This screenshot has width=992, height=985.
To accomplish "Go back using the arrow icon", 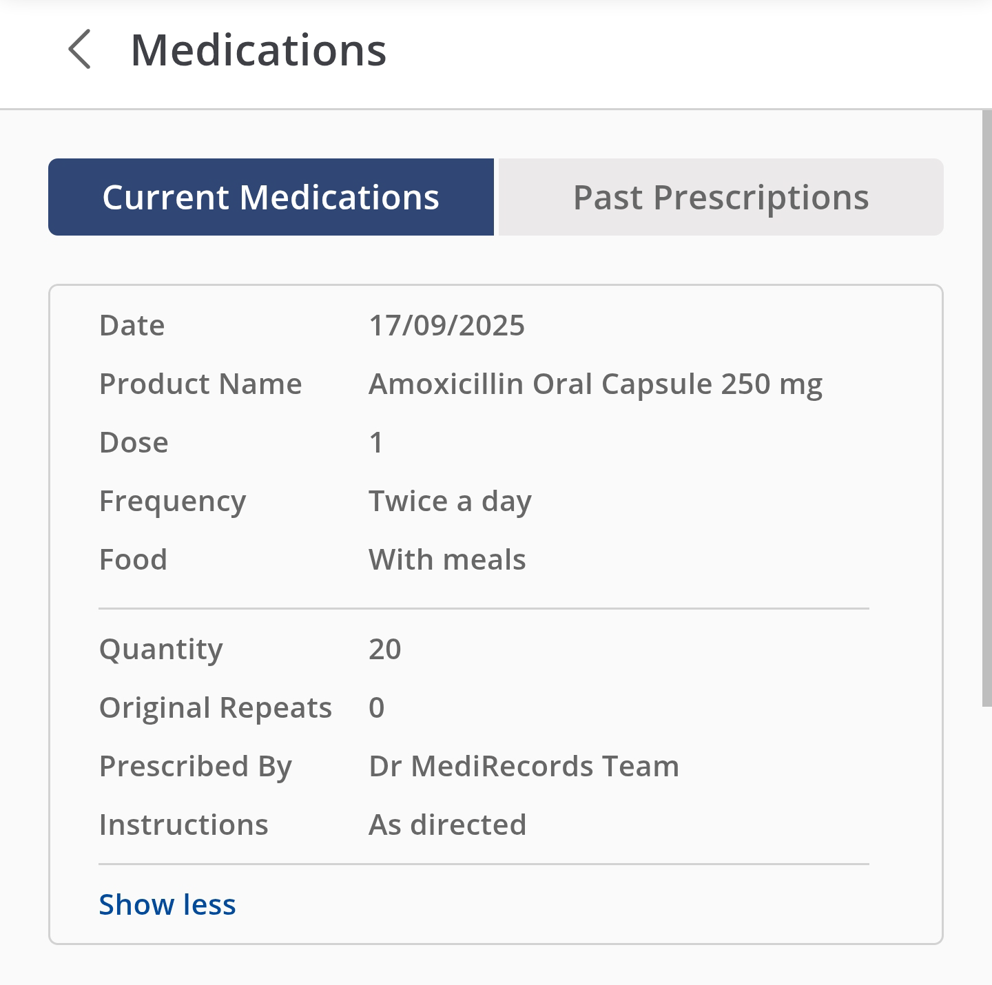I will pyautogui.click(x=80, y=50).
